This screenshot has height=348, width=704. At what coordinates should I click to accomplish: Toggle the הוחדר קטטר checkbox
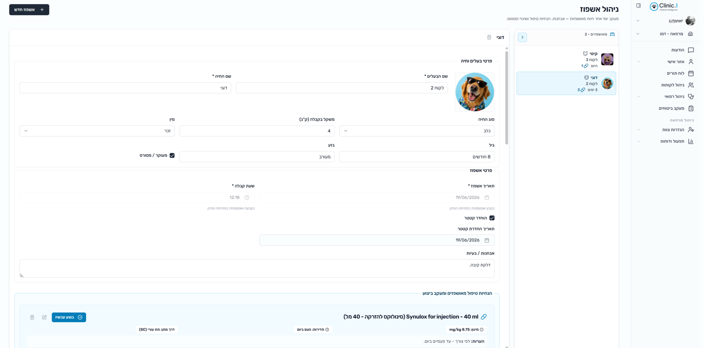492,218
